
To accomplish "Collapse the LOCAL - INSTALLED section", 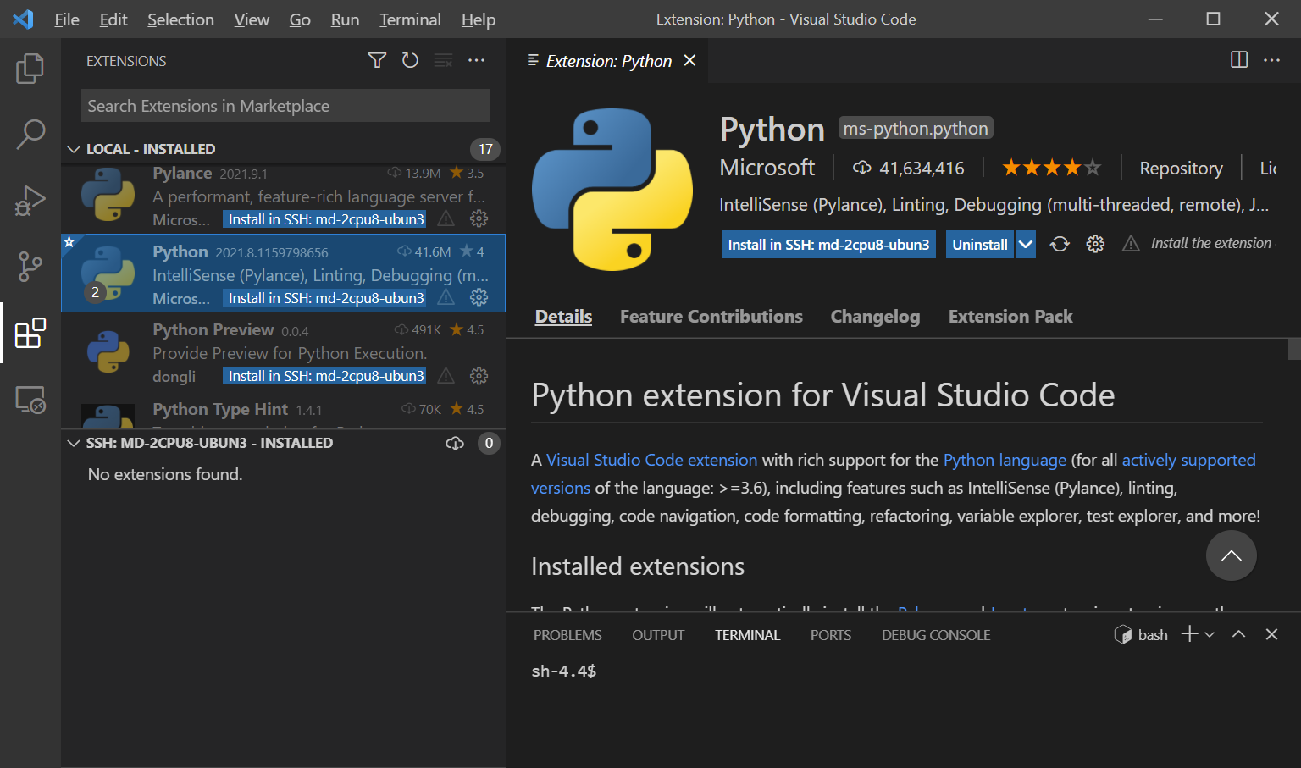I will pyautogui.click(x=74, y=149).
